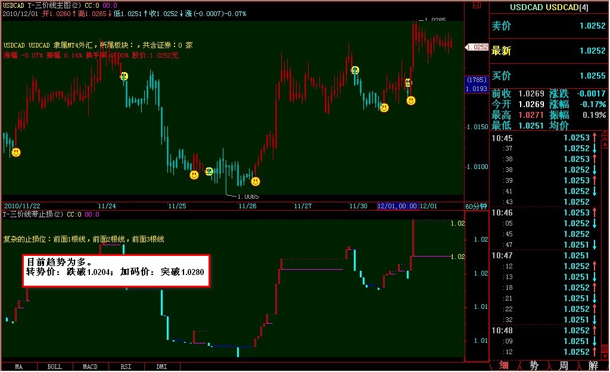This screenshot has width=610, height=372.
Task: Click the 2010/11/22 date on the time axis
Action: coord(22,206)
